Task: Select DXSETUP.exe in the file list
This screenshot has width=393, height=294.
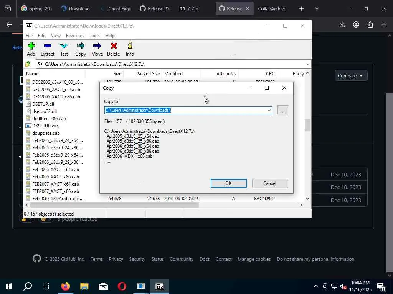Action: tap(45, 126)
